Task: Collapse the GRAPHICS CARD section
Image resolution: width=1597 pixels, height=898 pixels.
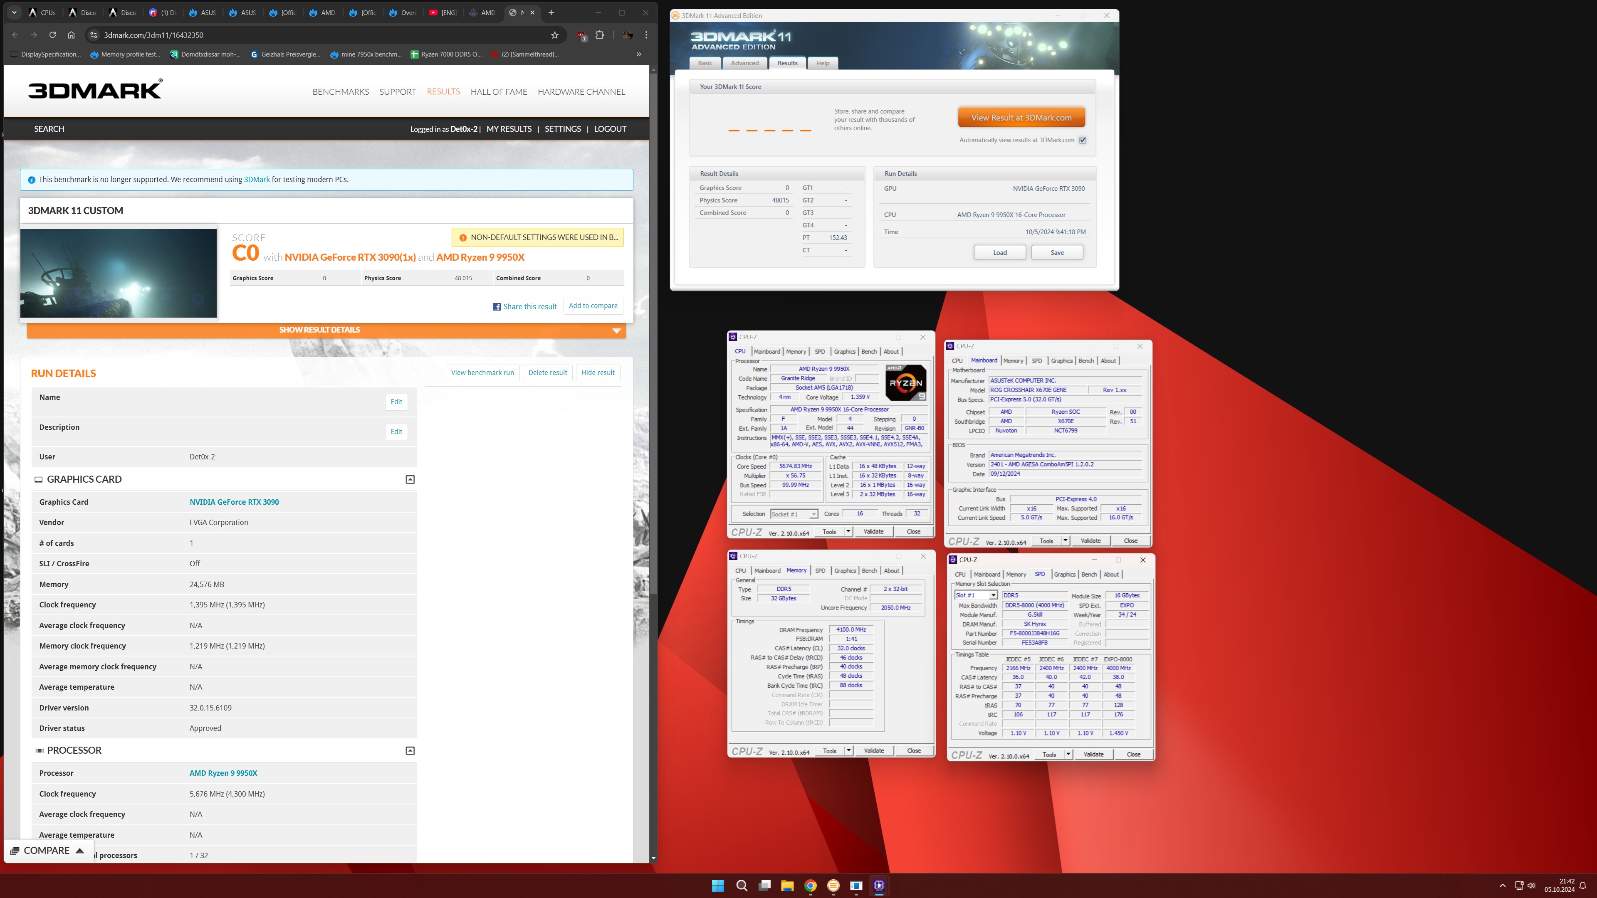Action: 410,479
